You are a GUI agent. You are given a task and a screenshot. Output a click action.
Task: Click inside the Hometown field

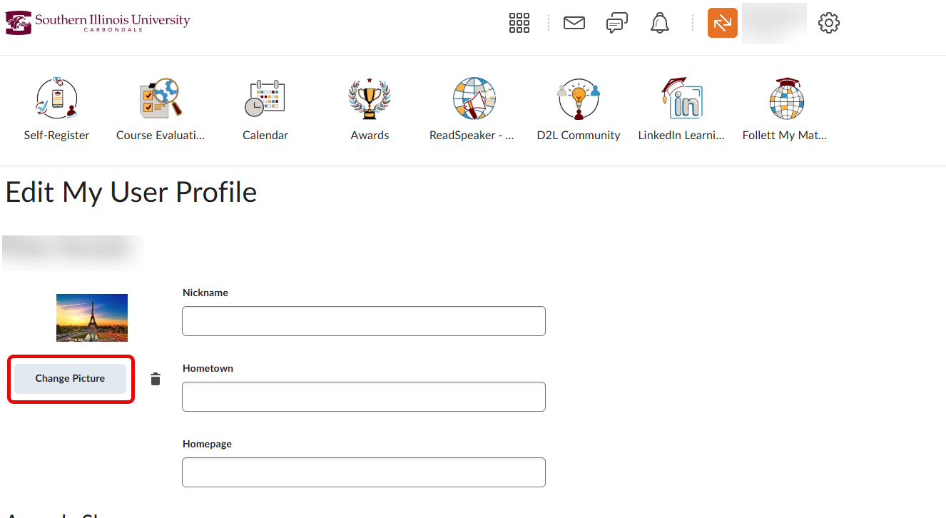click(363, 397)
